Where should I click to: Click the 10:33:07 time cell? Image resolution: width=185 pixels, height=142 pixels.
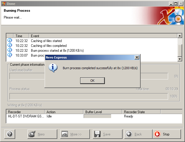[x=21, y=55]
